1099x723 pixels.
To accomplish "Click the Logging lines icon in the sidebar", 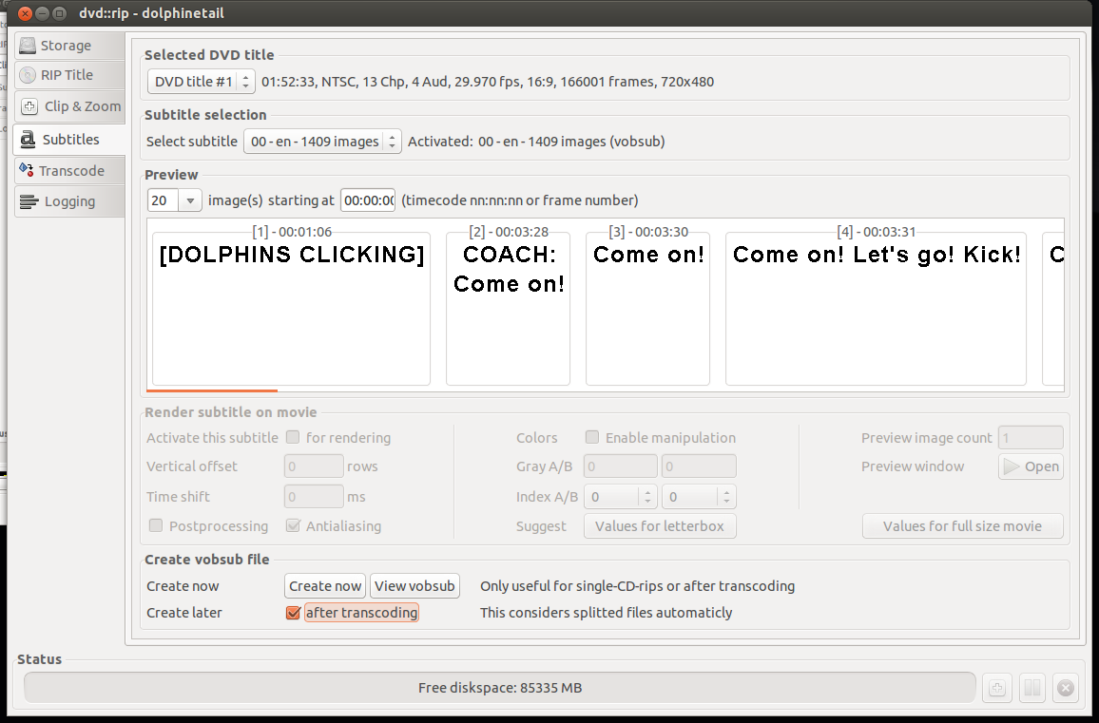I will pyautogui.click(x=29, y=201).
